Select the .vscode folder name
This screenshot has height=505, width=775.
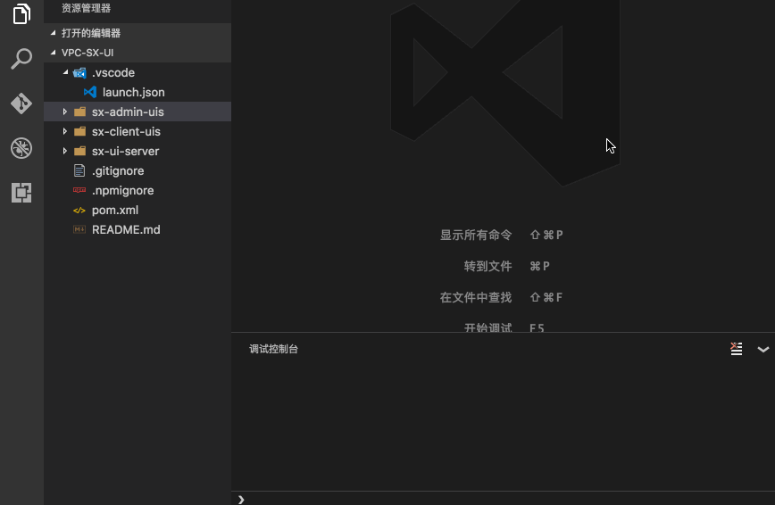113,72
